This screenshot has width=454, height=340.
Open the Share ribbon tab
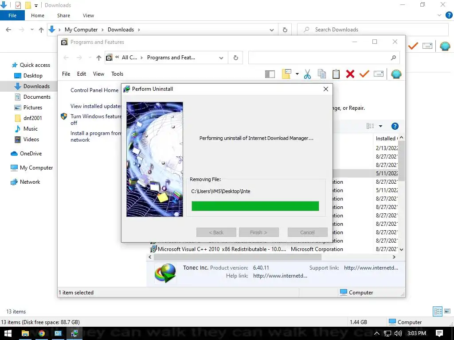click(x=63, y=15)
